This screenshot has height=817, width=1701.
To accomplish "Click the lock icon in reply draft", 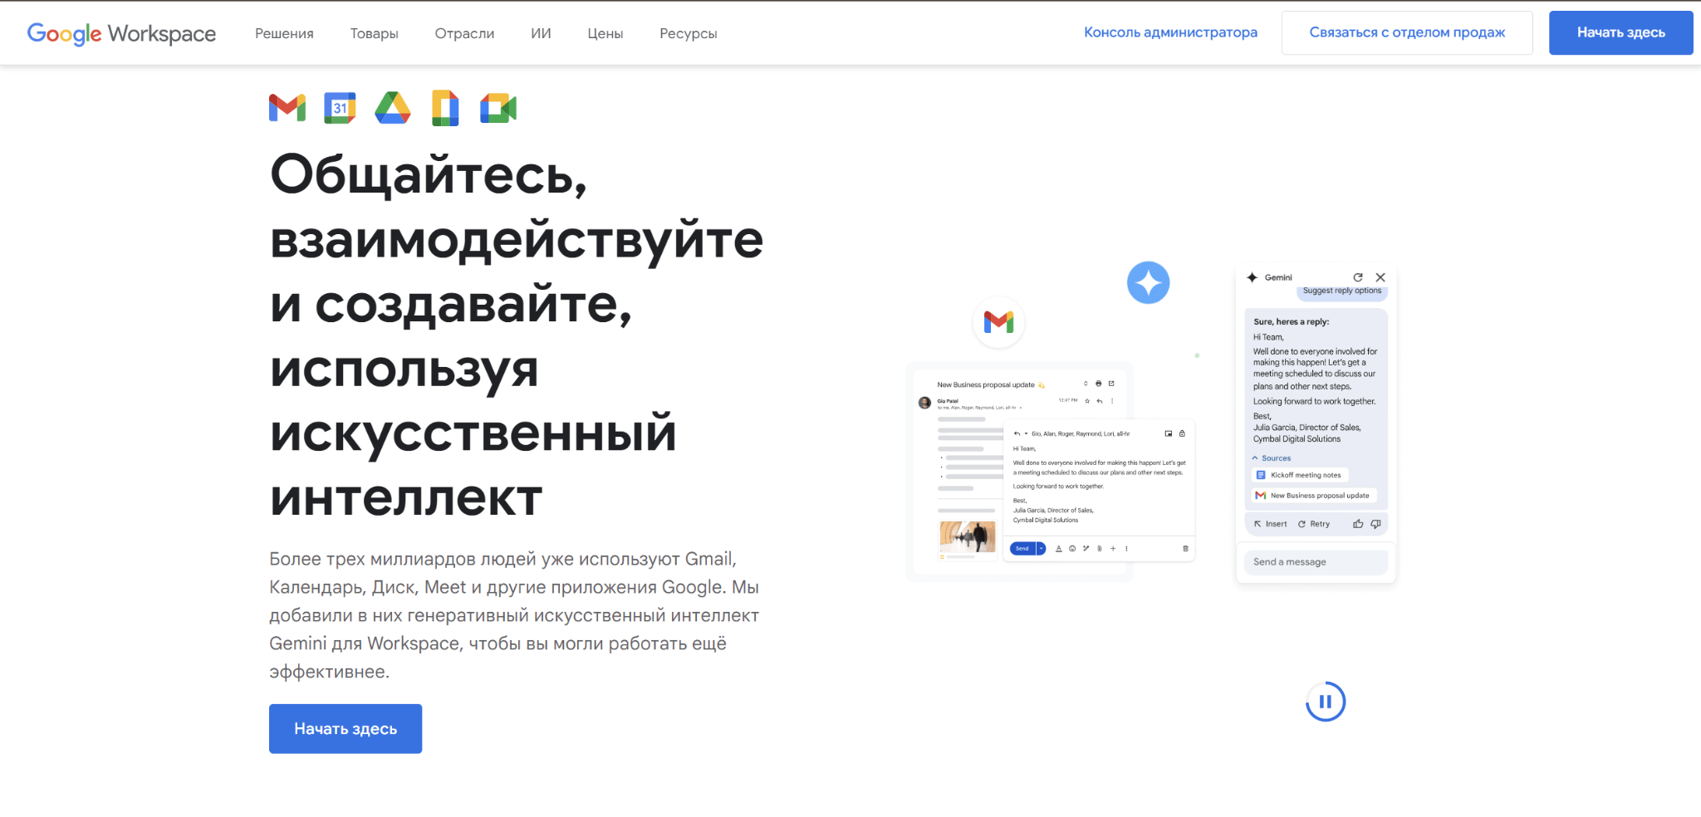I will 1182,433.
